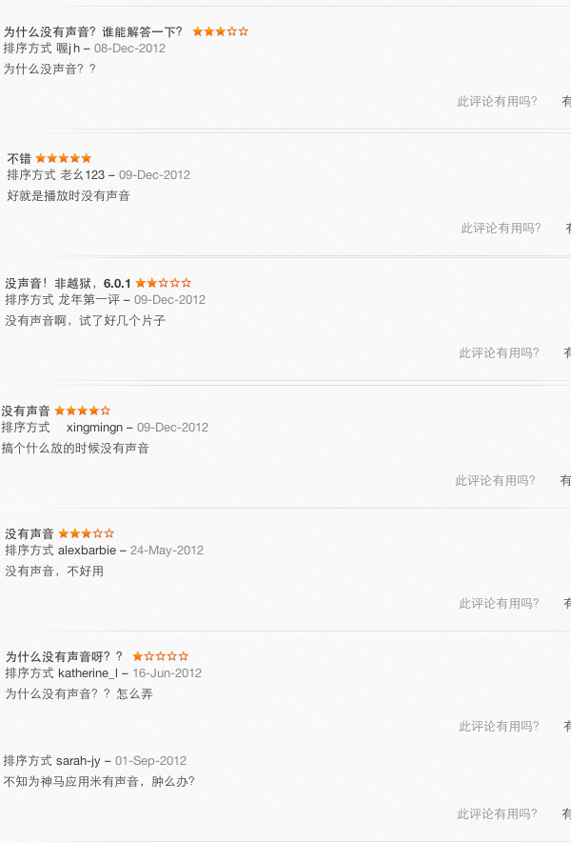Select review title 没声音！非越狱，6.0.1
571x843 pixels.
68,284
